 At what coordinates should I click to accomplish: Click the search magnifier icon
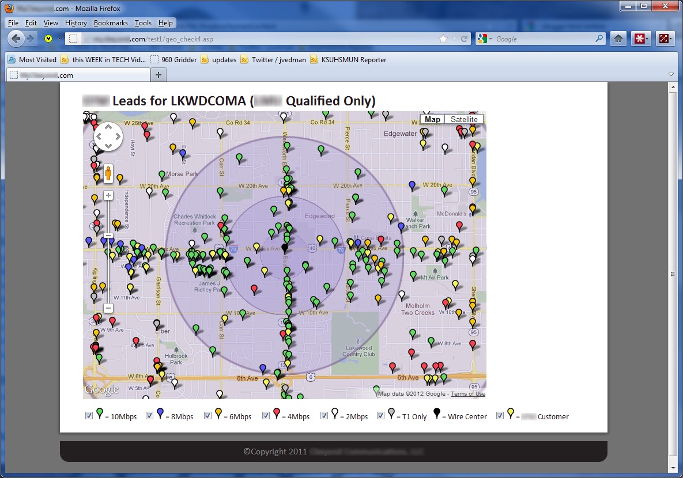pos(599,39)
